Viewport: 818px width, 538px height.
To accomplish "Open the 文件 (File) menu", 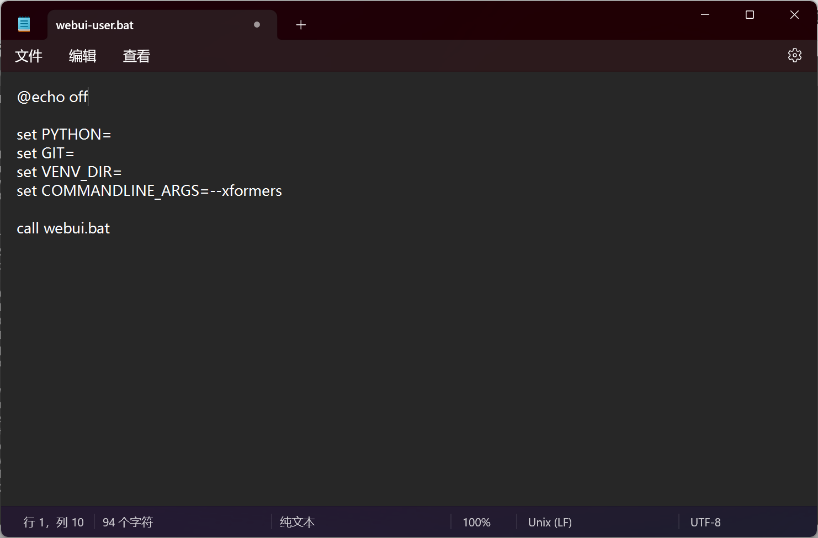I will (29, 56).
